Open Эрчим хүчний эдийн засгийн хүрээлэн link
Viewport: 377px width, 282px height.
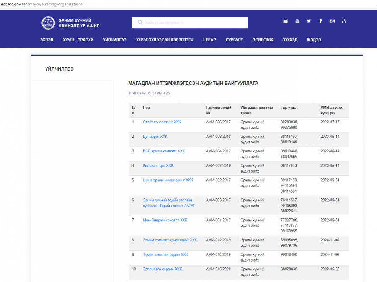pyautogui.click(x=169, y=203)
